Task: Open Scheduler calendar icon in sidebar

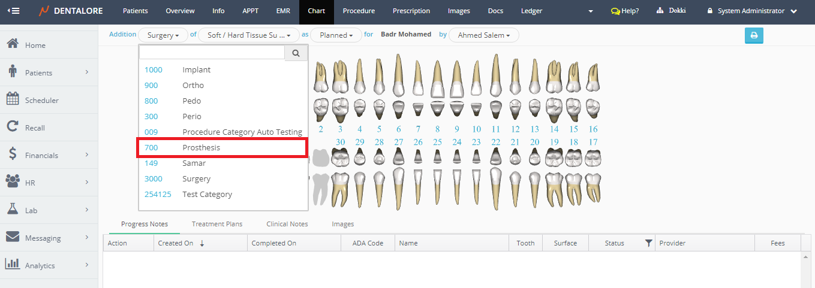Action: pyautogui.click(x=13, y=100)
